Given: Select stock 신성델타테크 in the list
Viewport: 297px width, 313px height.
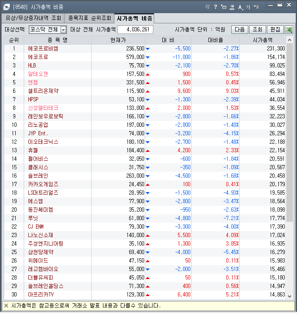Looking at the screenshot, I should click(x=43, y=108).
